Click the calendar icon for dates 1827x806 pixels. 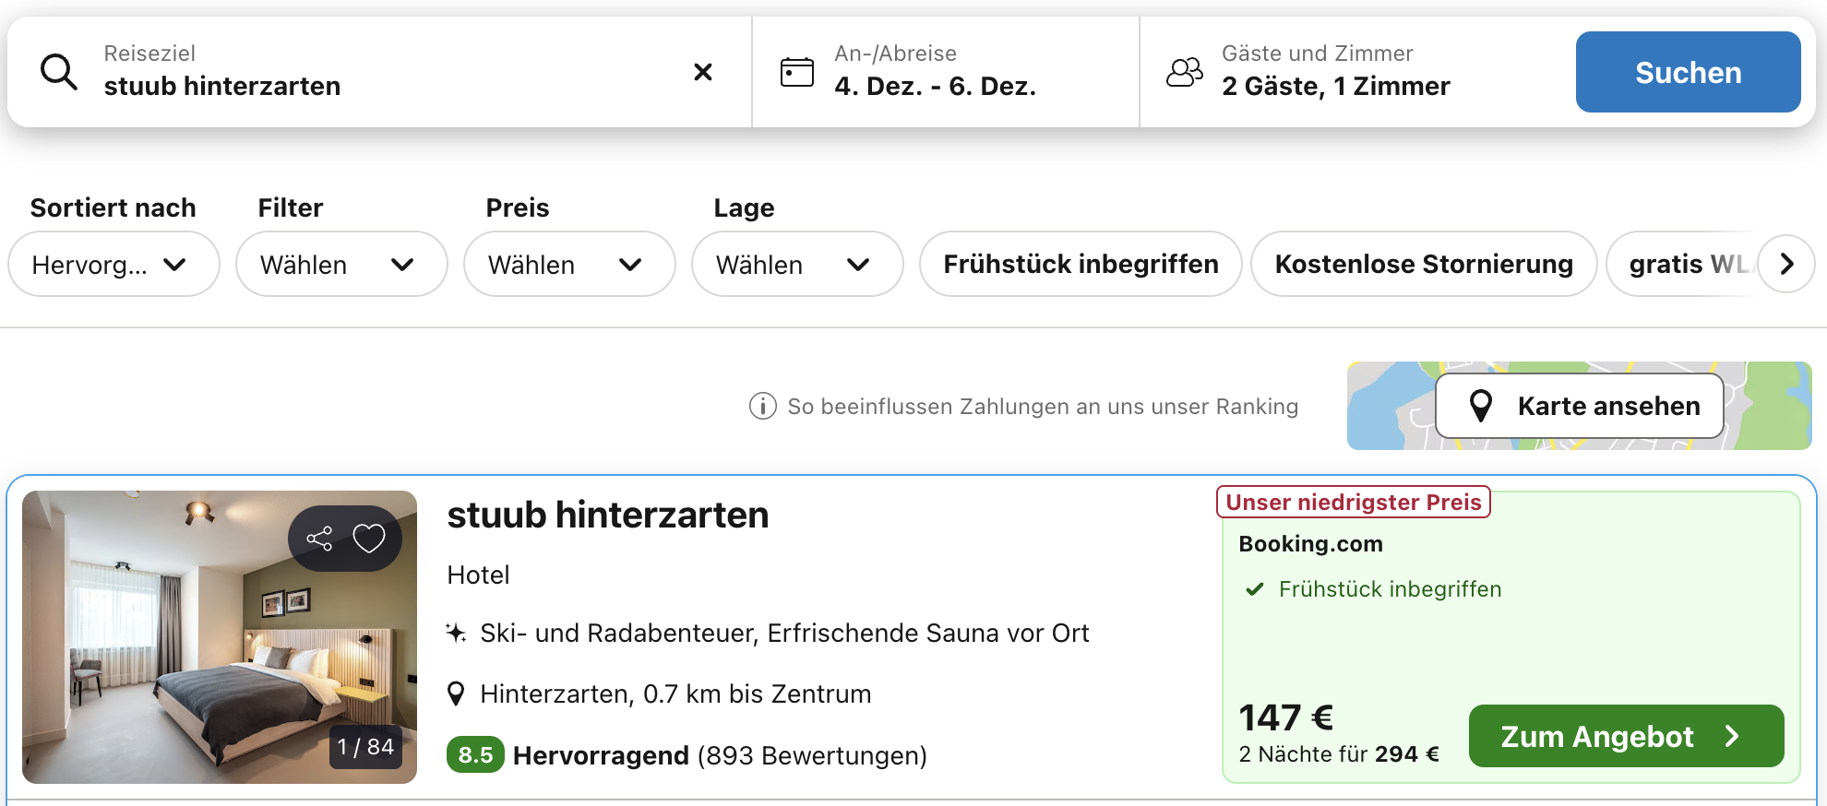click(x=796, y=72)
